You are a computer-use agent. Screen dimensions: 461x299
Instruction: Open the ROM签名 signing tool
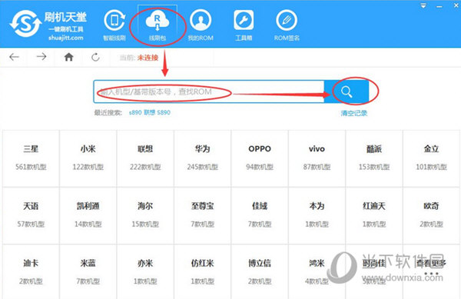[x=287, y=25]
